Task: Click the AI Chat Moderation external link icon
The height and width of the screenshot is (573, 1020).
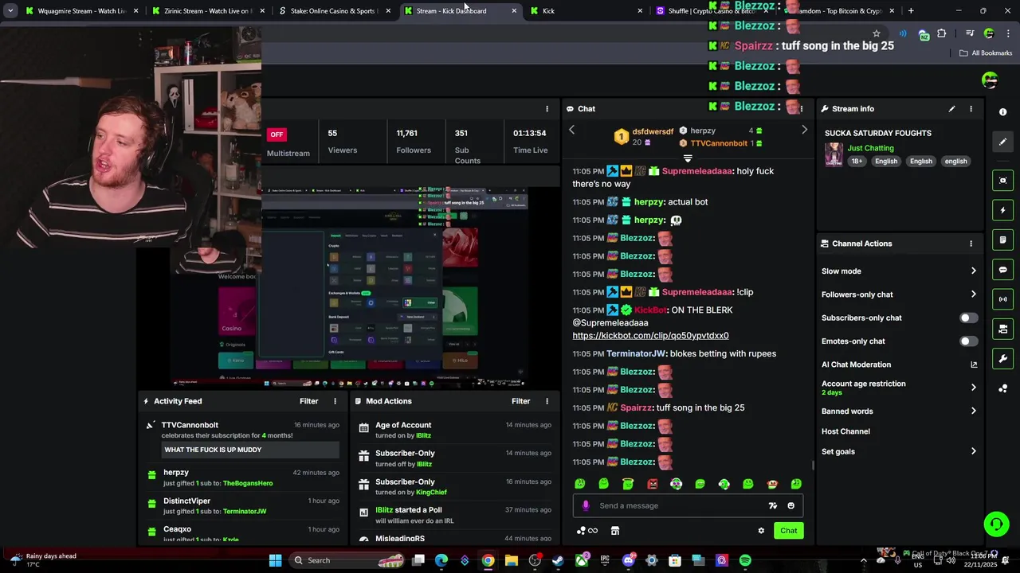Action: point(973,364)
